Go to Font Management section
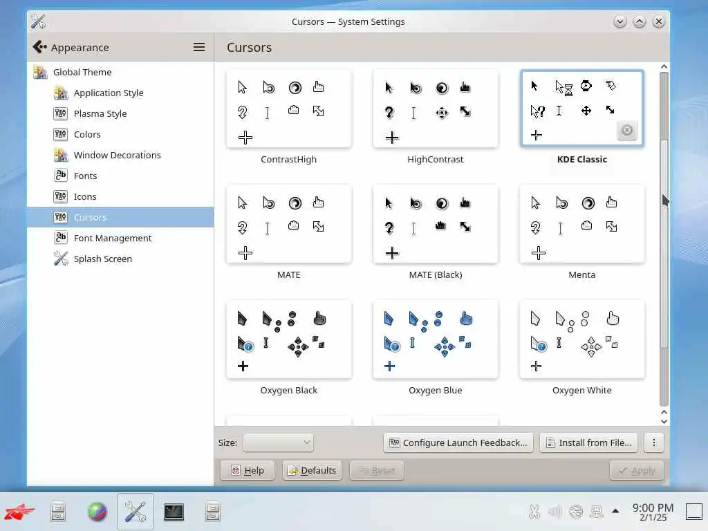 120,238
